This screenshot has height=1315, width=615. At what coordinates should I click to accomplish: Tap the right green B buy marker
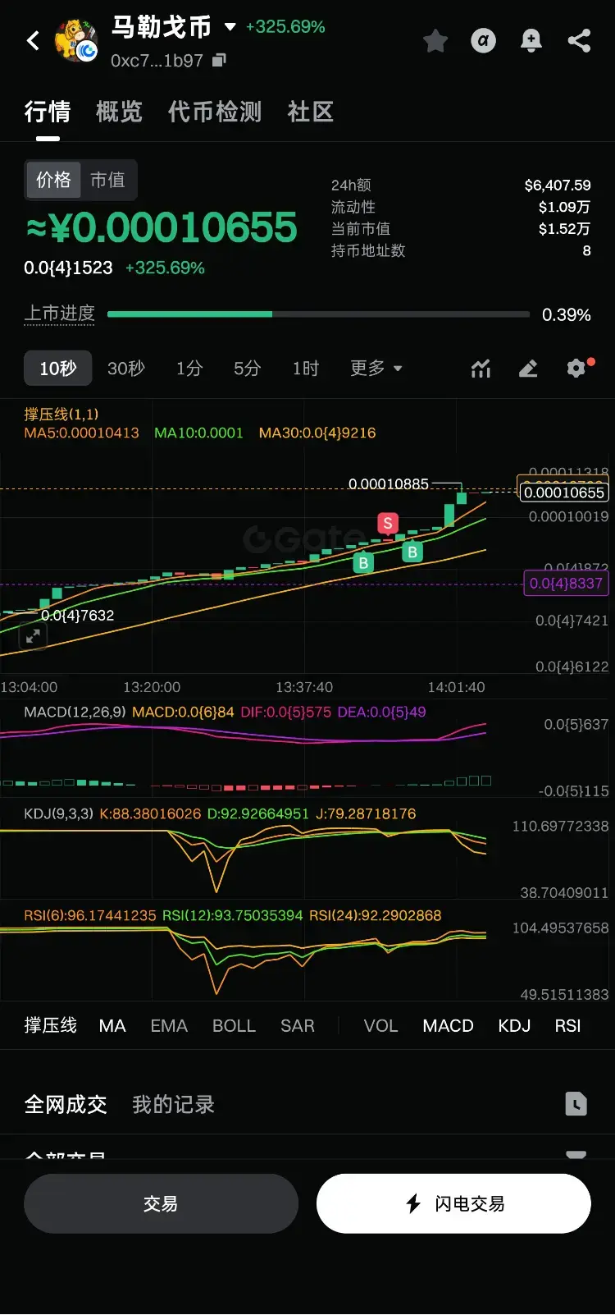[412, 552]
